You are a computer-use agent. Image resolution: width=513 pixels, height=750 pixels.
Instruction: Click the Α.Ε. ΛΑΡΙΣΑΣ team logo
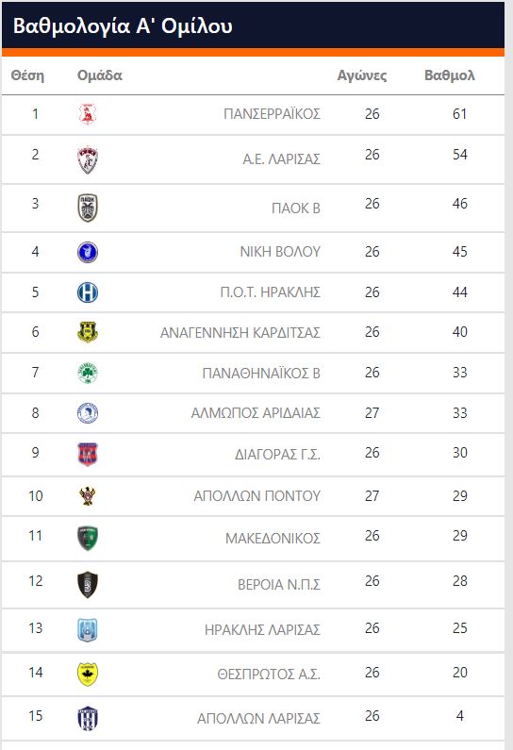point(88,159)
